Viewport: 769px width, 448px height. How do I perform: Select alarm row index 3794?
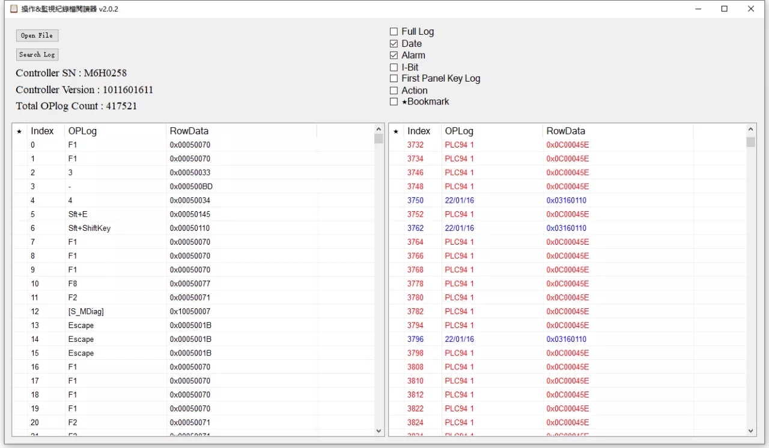pos(568,325)
